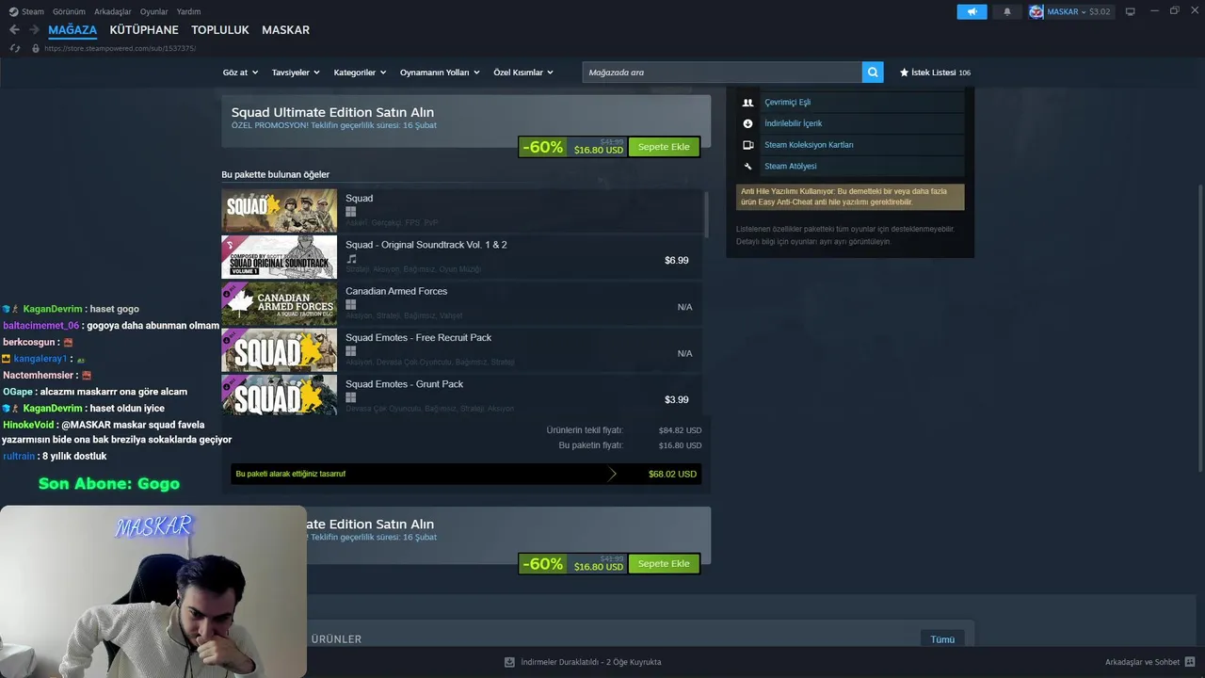Expand the Tavsiyeler dropdown

[x=296, y=73]
